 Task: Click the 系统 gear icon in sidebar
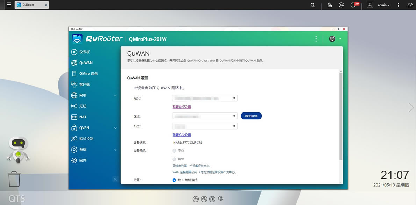tap(74, 149)
